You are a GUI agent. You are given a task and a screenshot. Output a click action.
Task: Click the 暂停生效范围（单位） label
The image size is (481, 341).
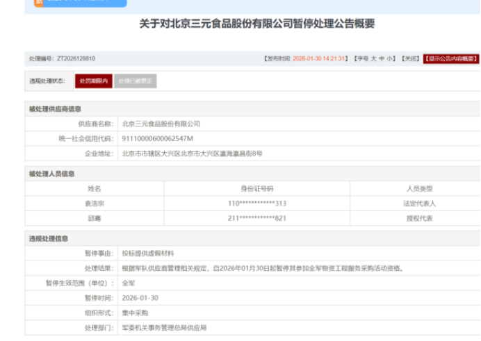coord(80,283)
